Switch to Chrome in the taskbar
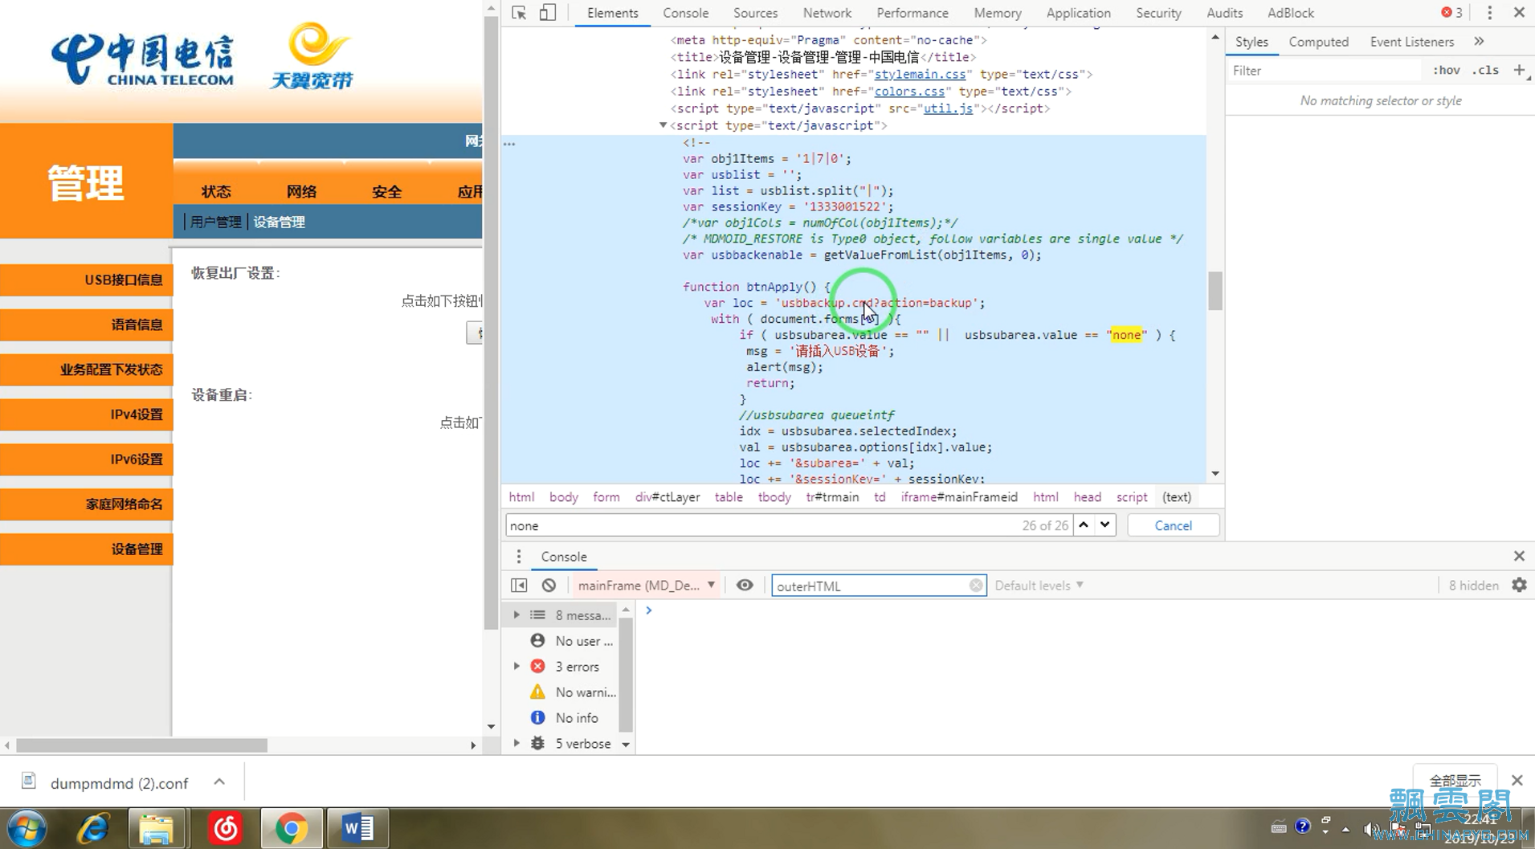This screenshot has height=849, width=1535. click(x=292, y=828)
